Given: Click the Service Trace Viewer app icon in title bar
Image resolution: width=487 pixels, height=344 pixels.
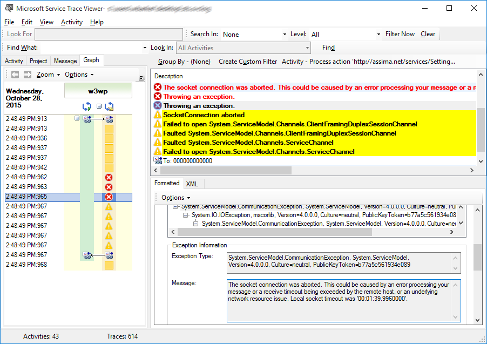Looking at the screenshot, I should (9, 8).
